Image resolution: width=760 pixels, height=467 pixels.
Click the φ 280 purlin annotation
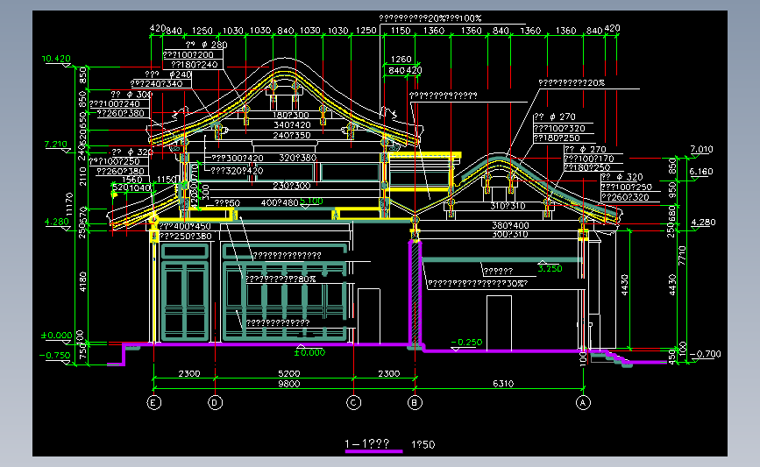tap(207, 45)
